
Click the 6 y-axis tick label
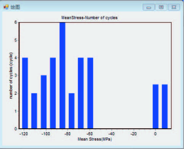[x=16, y=22]
